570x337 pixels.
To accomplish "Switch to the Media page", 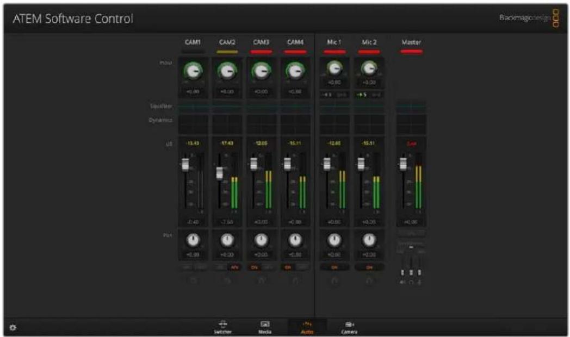I will click(265, 327).
